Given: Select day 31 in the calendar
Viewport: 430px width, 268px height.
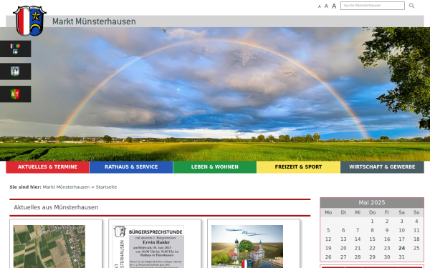Looking at the screenshot, I should (401, 257).
